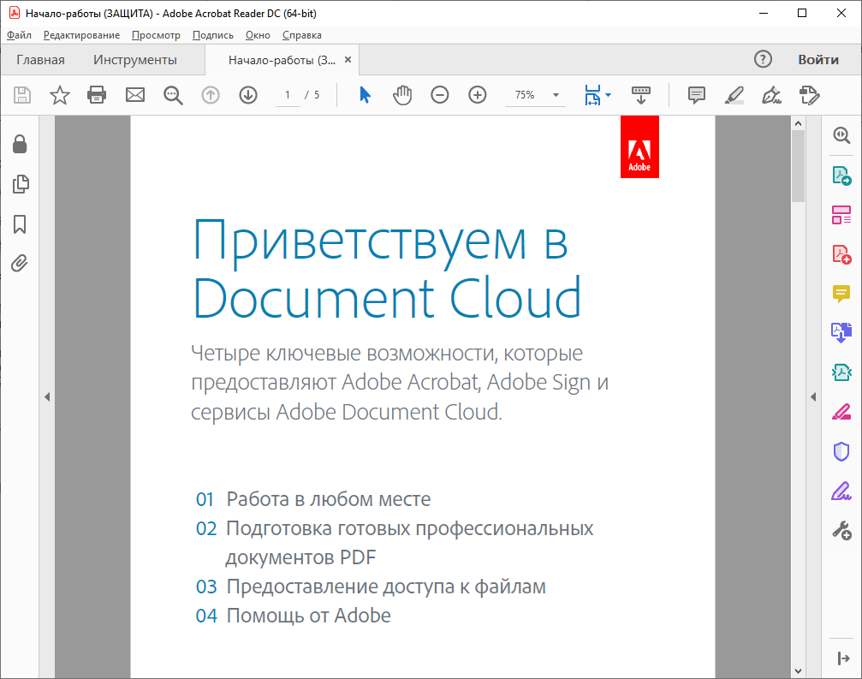The height and width of the screenshot is (679, 862).
Task: Print the document using the printer icon
Action: 97,95
